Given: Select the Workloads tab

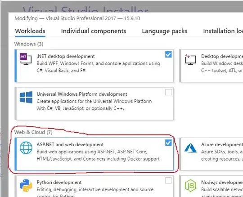Looking at the screenshot, I should click(30, 31).
